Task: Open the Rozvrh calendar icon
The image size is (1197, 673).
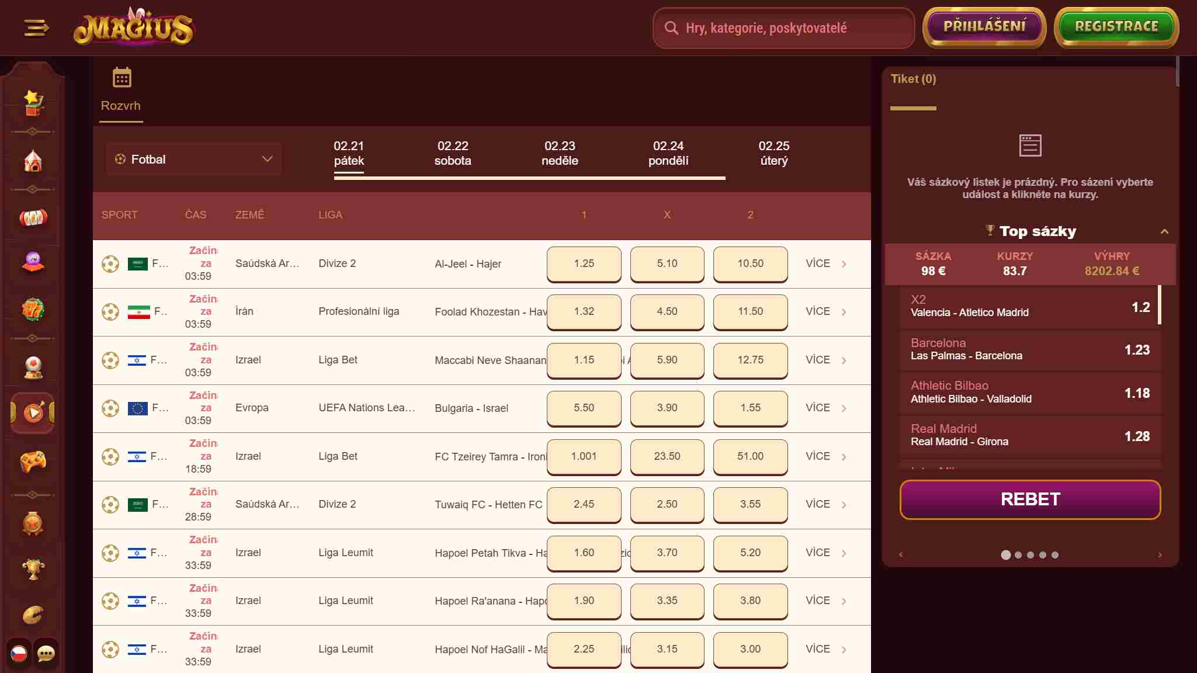Action: tap(122, 77)
